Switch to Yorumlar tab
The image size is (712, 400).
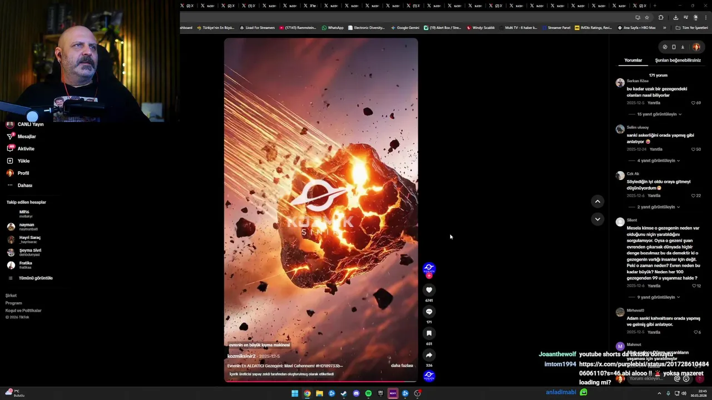pos(633,60)
